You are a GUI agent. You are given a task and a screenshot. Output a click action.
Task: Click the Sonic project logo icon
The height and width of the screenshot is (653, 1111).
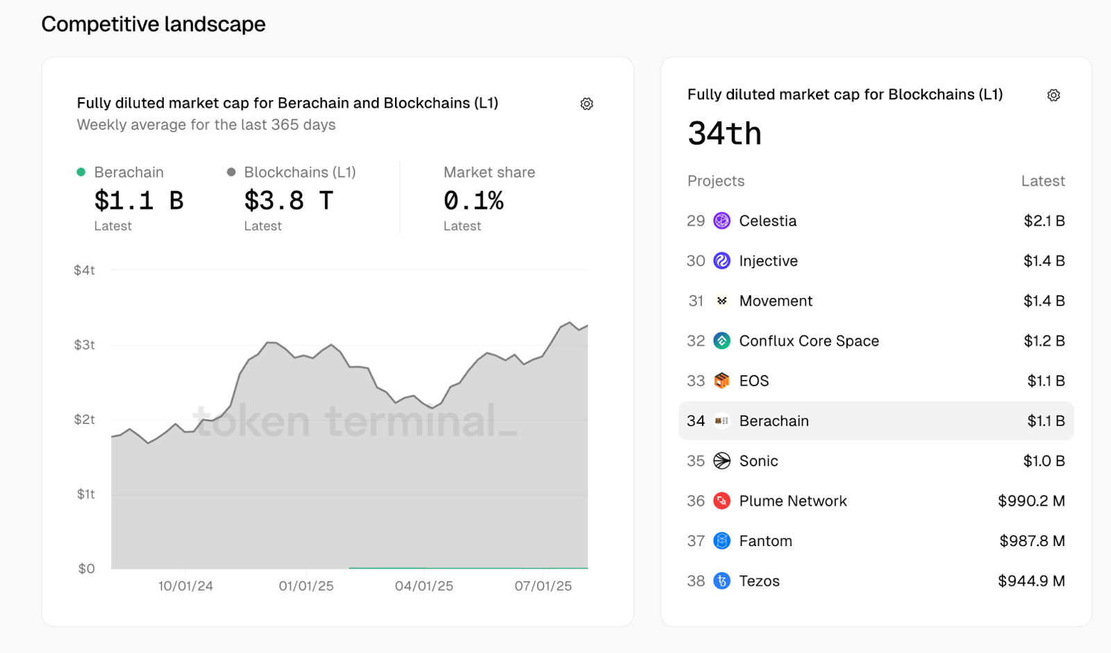click(x=722, y=461)
